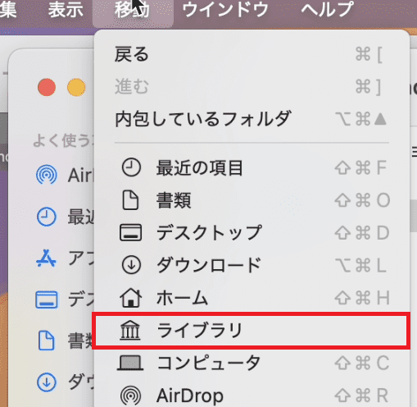Screen dimensions: 417x407
Task: Select ライブラリ menu entry
Action: (x=252, y=330)
